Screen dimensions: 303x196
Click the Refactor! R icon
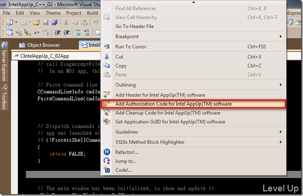pos(107,152)
